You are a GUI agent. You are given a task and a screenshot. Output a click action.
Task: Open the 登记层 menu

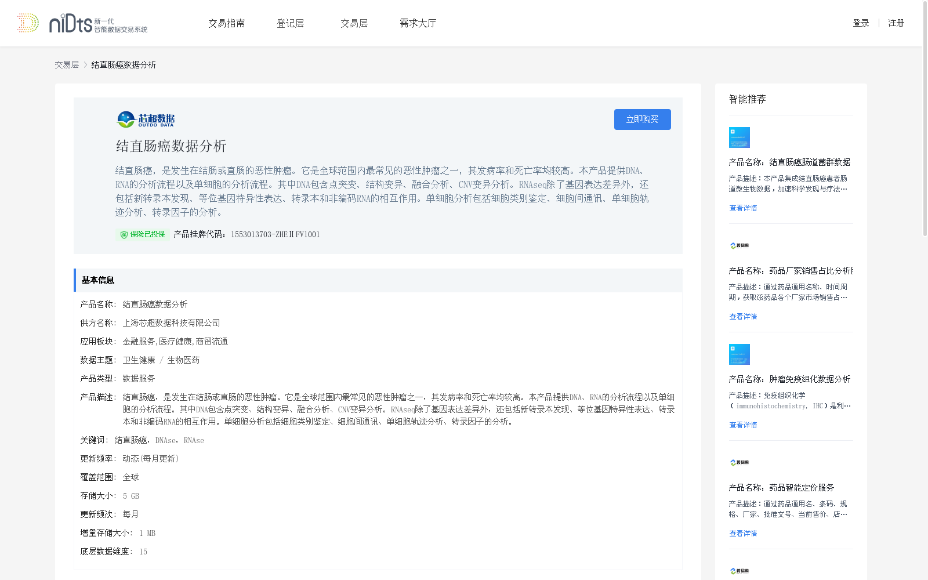290,23
